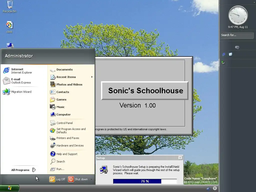Click the Version 1.00 text
The image size is (256, 192).
point(137,105)
